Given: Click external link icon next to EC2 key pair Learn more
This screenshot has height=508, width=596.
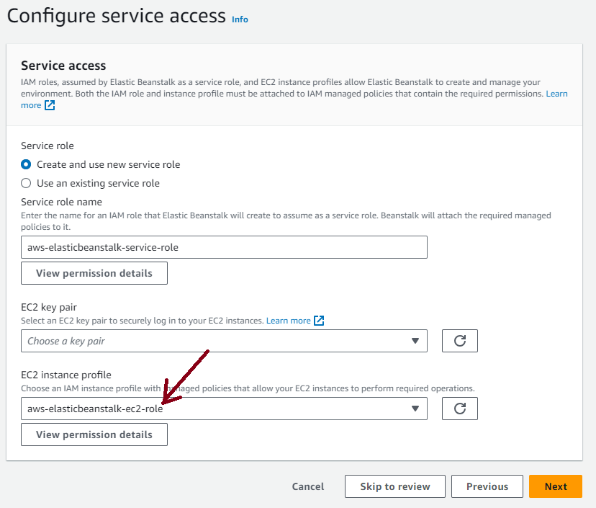Looking at the screenshot, I should (319, 321).
